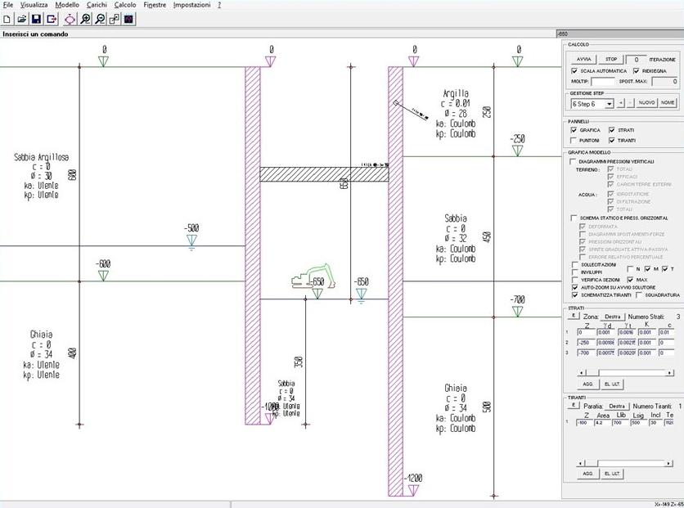Click the Strati Zona Destra selector

click(613, 316)
